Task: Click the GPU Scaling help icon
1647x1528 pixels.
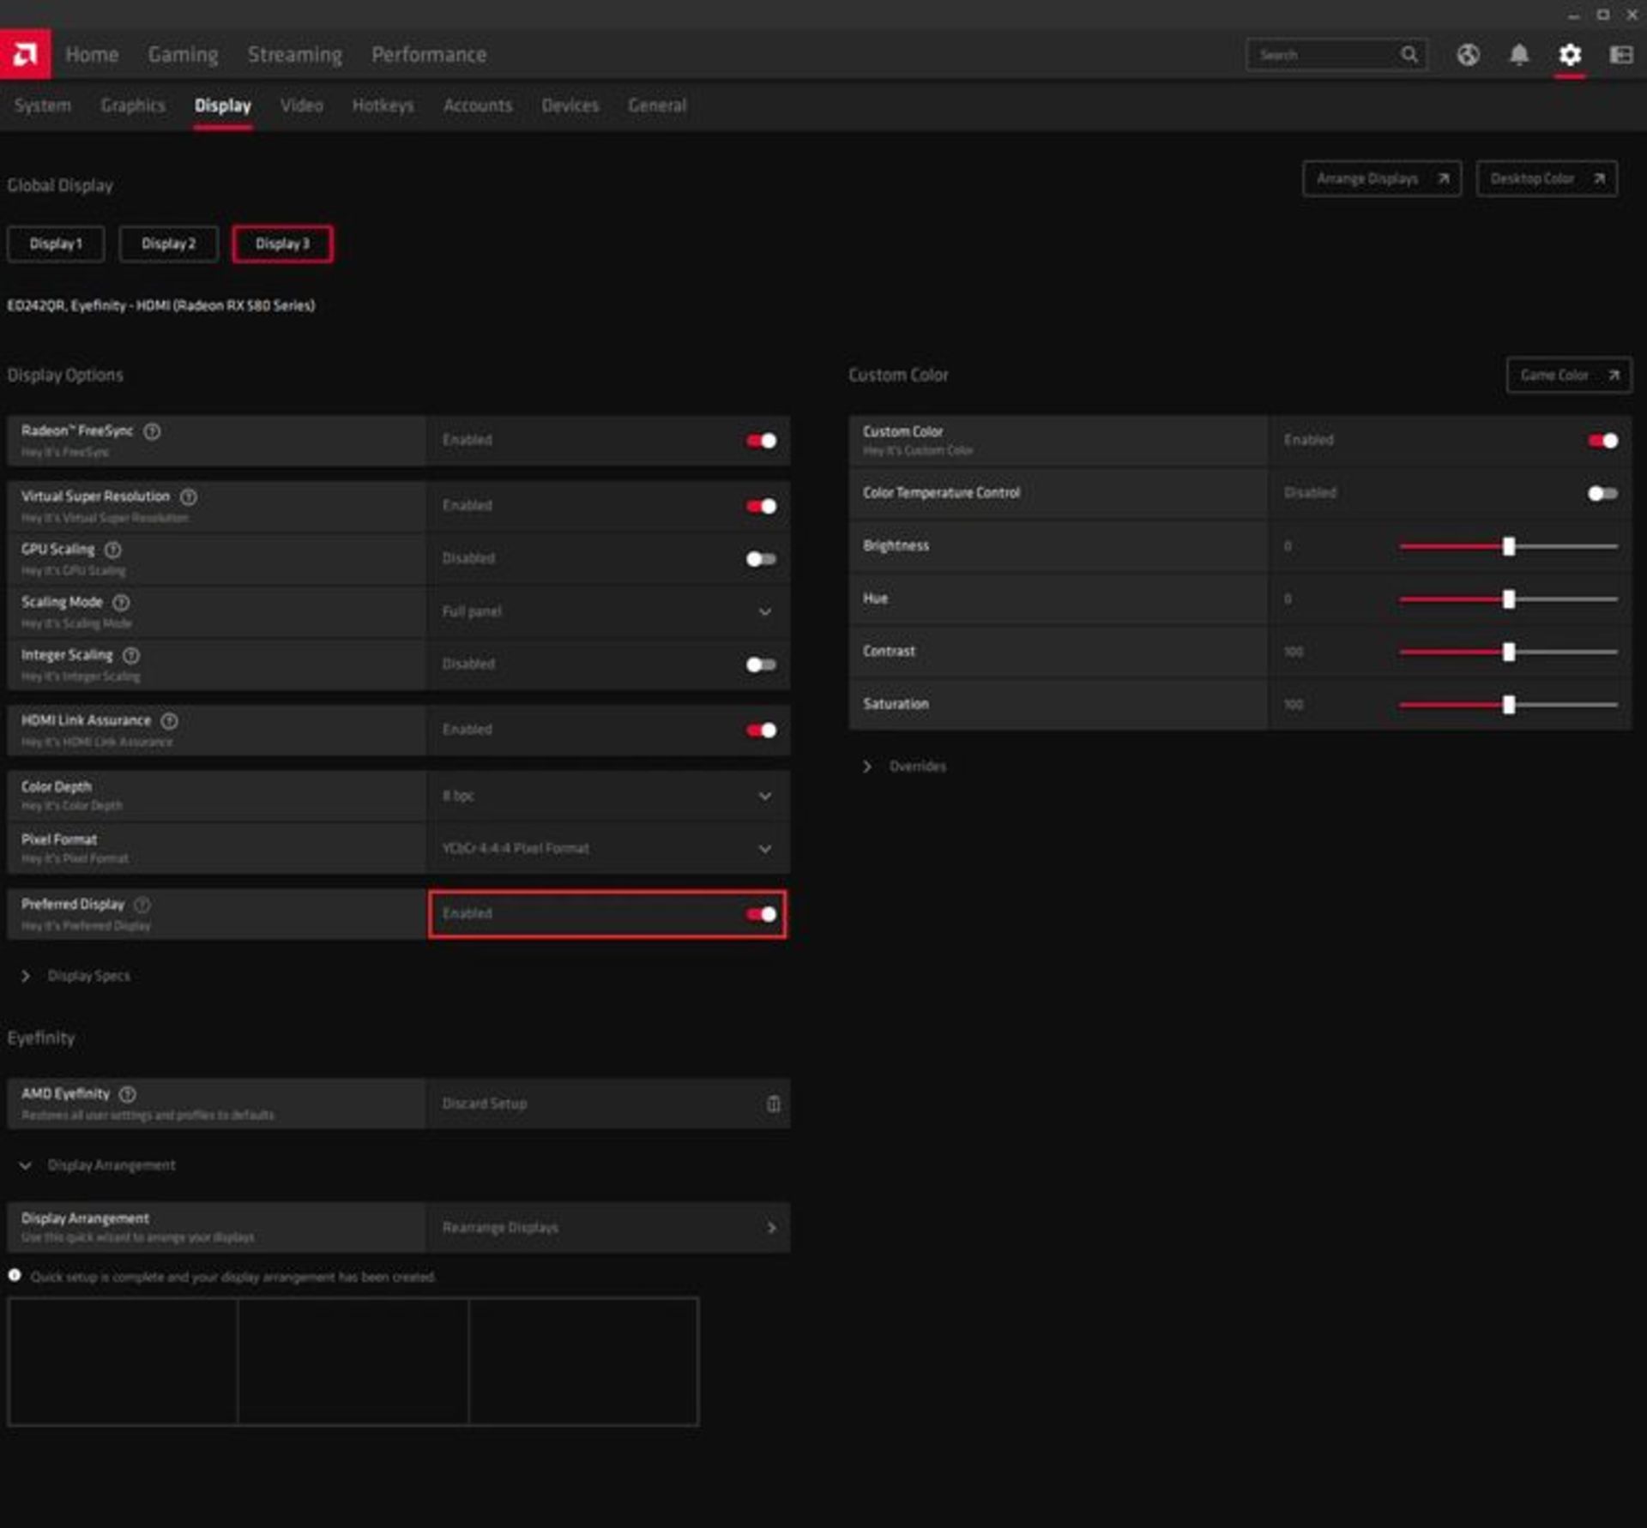Action: 113,550
